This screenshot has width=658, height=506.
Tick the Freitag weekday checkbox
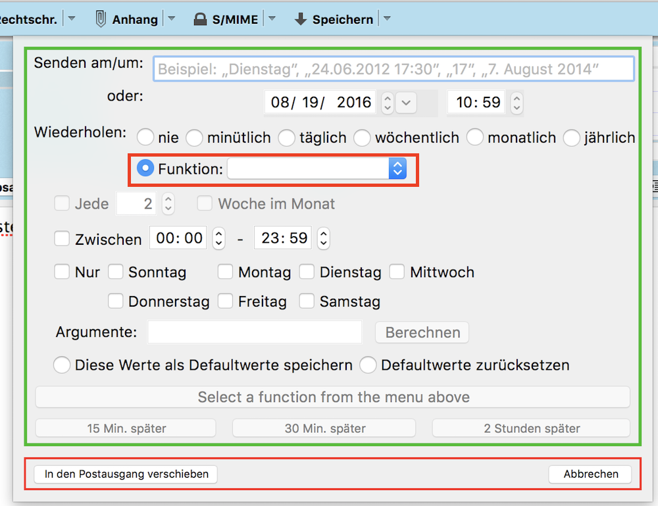[x=226, y=301]
